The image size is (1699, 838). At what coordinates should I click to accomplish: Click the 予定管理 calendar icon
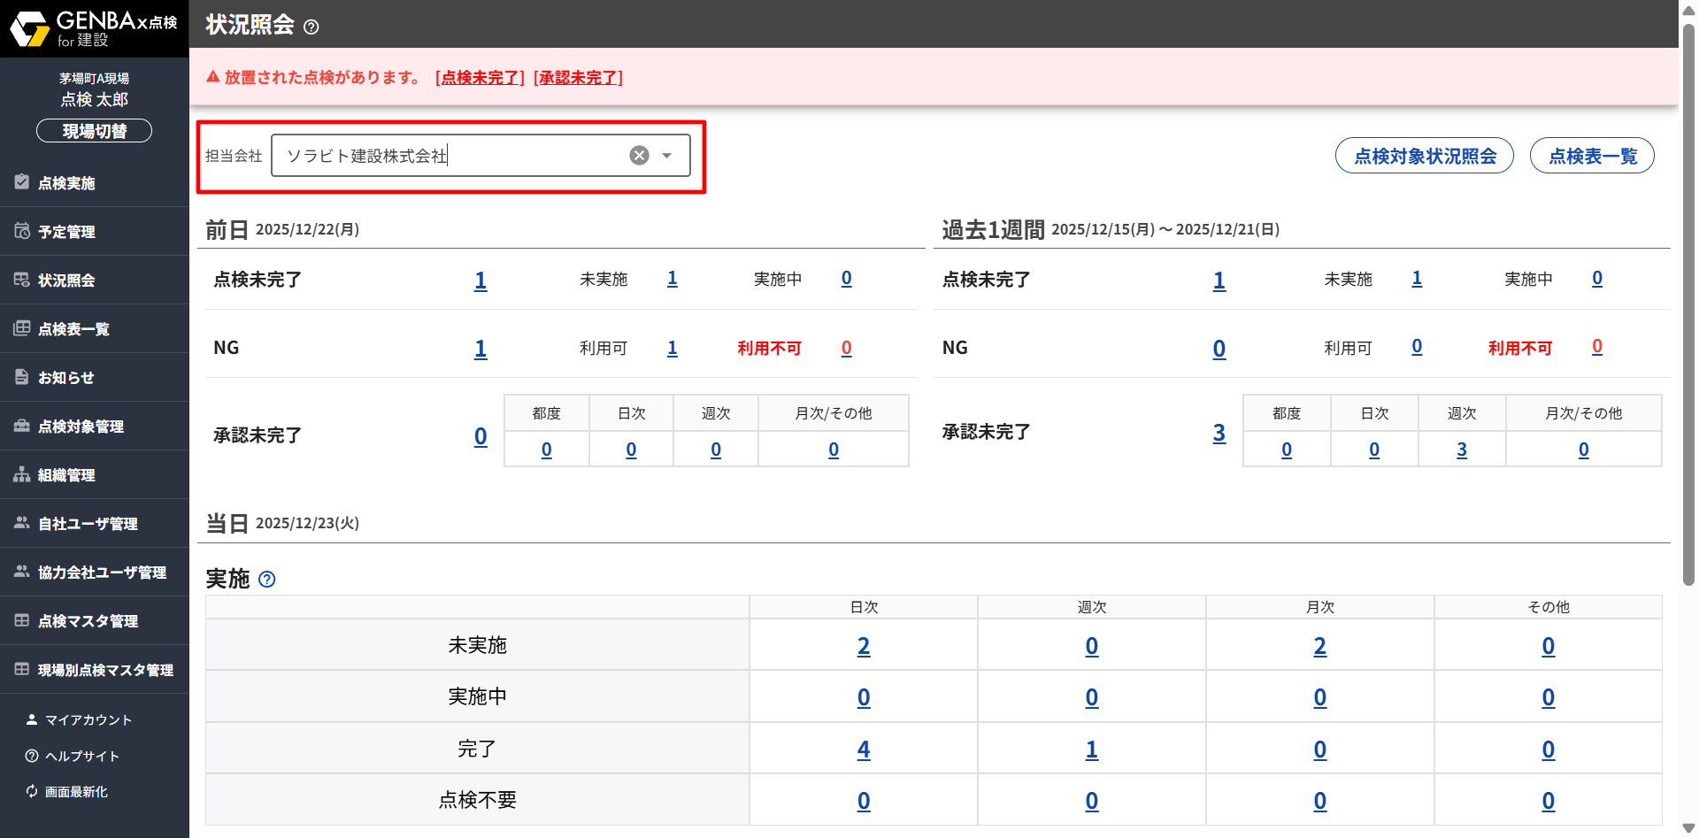coord(22,231)
